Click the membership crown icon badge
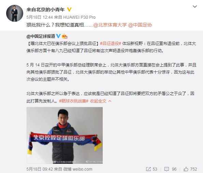Screen dimensions: 203x173 coord(64,36)
